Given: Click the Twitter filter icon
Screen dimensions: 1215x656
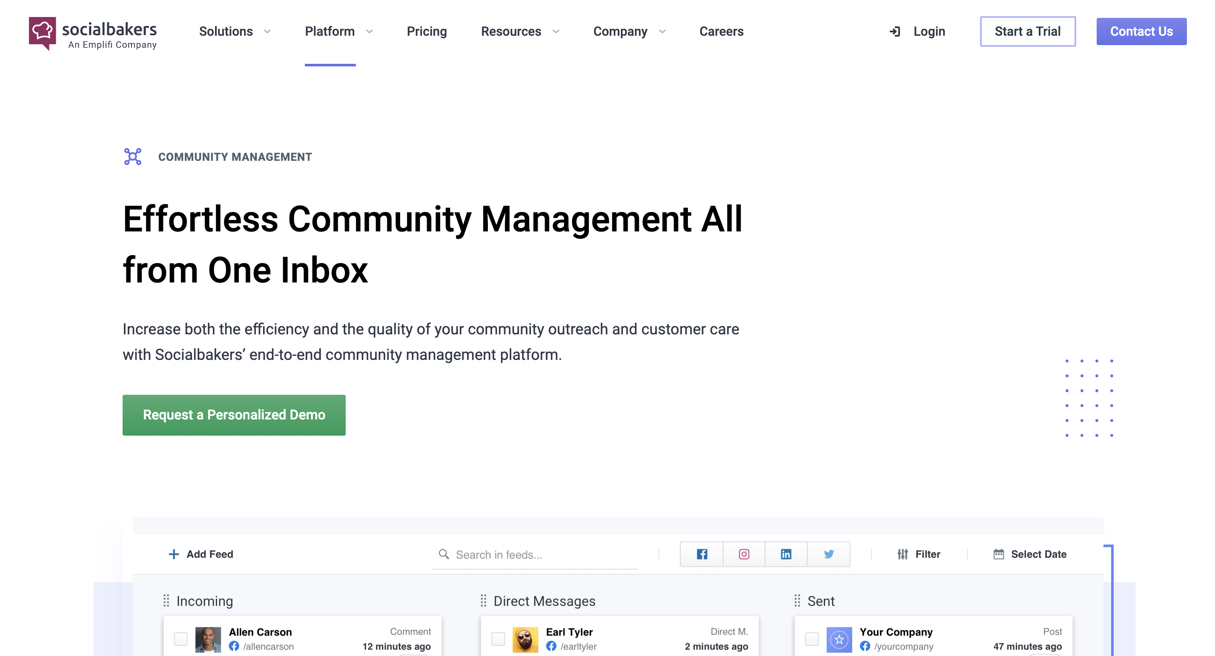Looking at the screenshot, I should 828,554.
